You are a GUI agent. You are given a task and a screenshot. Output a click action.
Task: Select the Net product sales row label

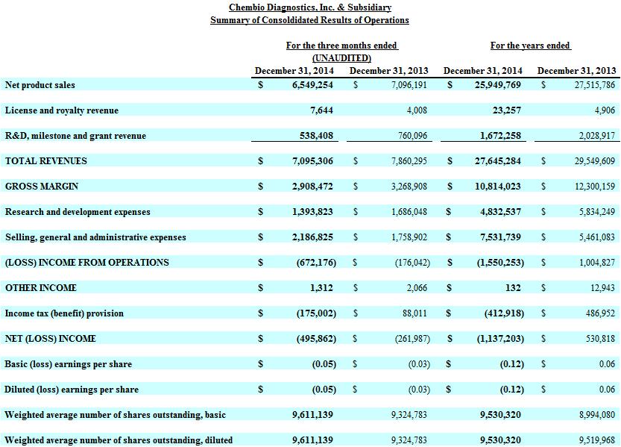click(40, 85)
